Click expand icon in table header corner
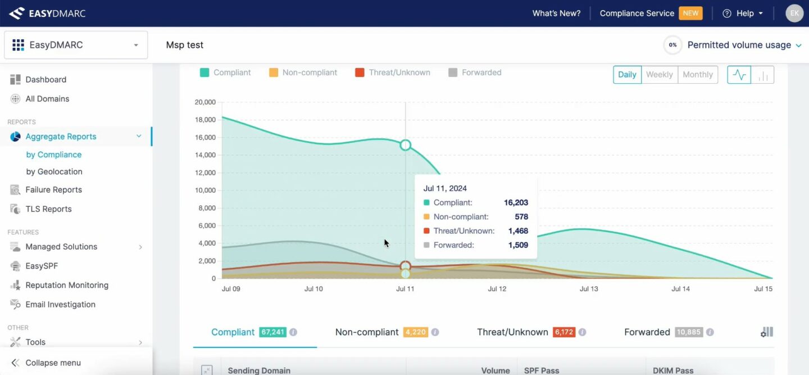809x375 pixels. pos(207,371)
